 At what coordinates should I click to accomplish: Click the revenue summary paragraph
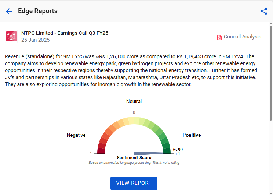pos(131,70)
